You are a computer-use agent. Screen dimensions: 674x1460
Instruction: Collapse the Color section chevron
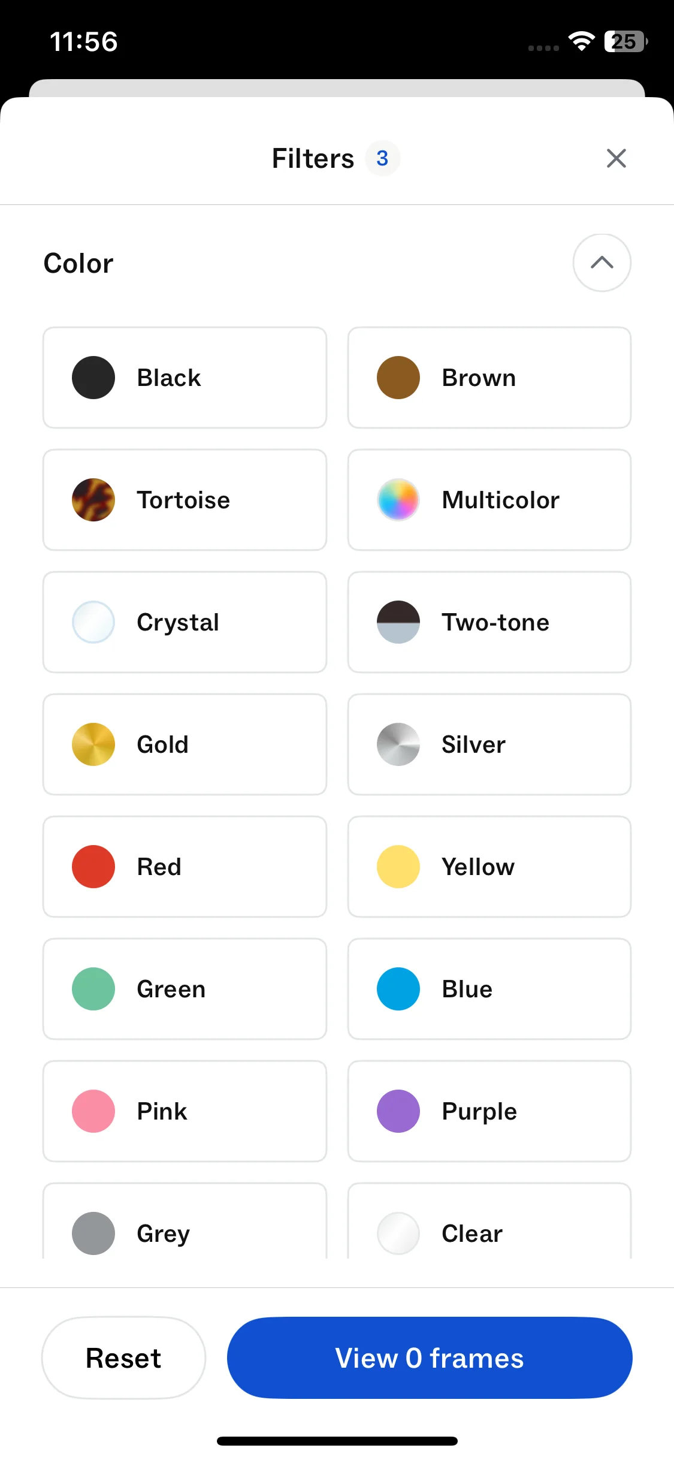[x=602, y=263]
